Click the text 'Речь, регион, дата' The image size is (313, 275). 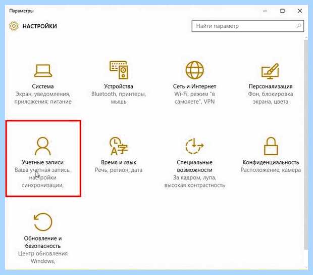pos(119,170)
